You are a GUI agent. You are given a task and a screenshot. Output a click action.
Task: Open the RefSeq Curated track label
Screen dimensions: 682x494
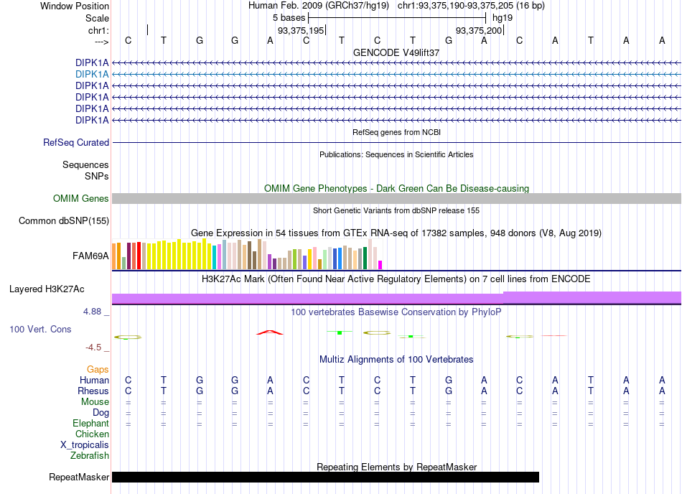pos(75,143)
